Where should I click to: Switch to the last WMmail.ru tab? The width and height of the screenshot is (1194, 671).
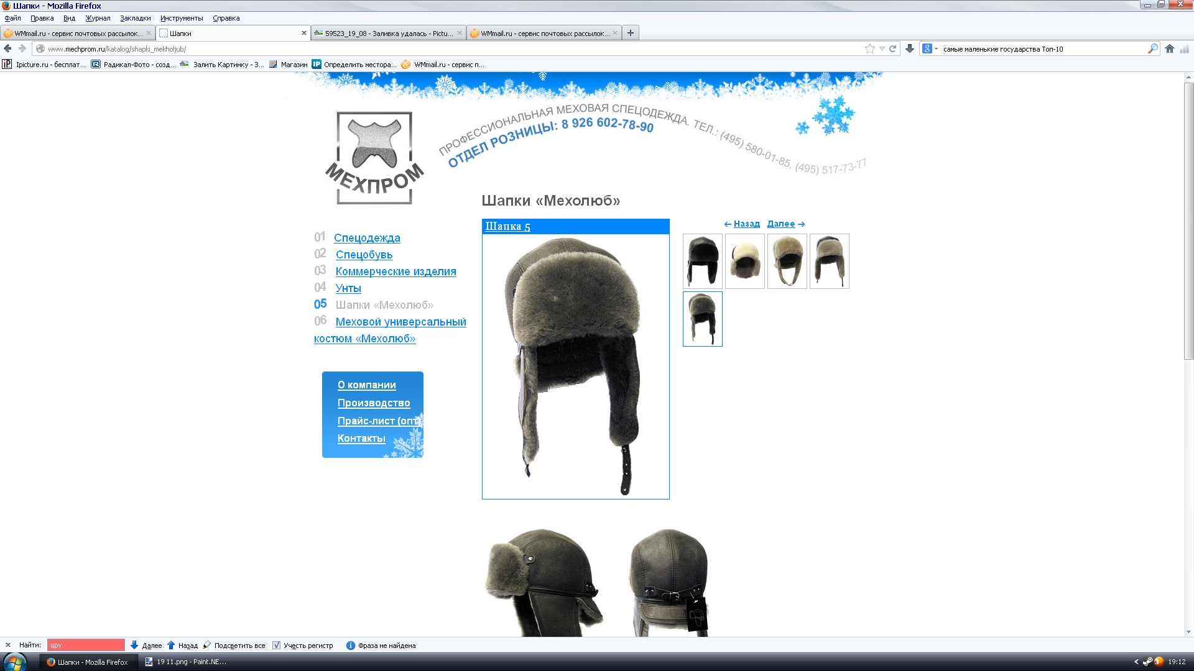[544, 33]
